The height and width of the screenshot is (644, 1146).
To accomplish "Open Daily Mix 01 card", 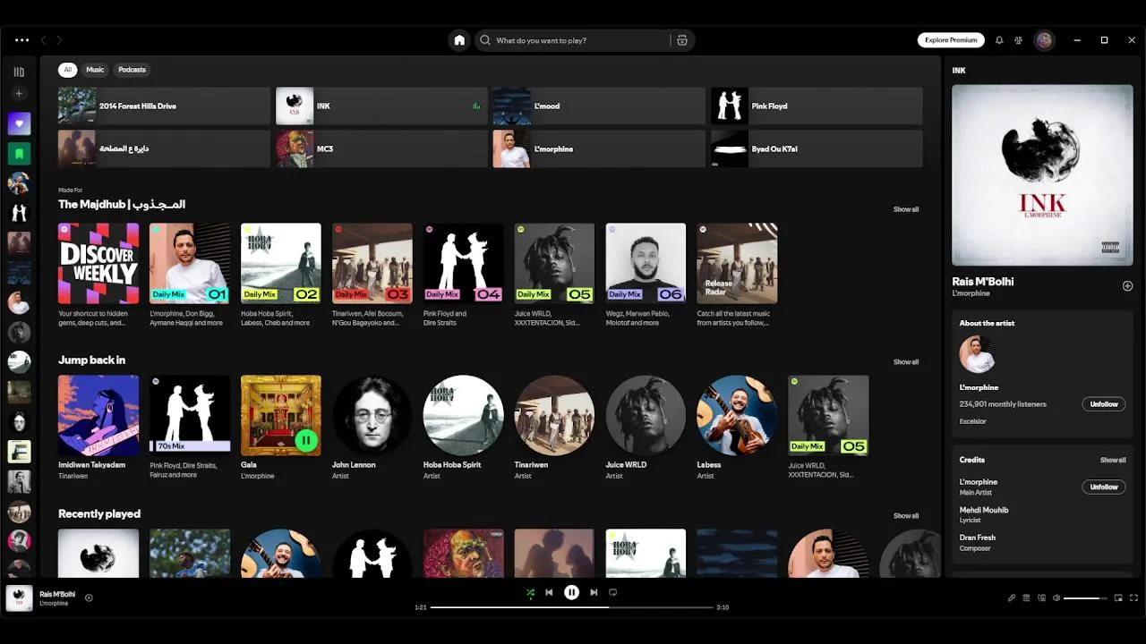I will [190, 275].
